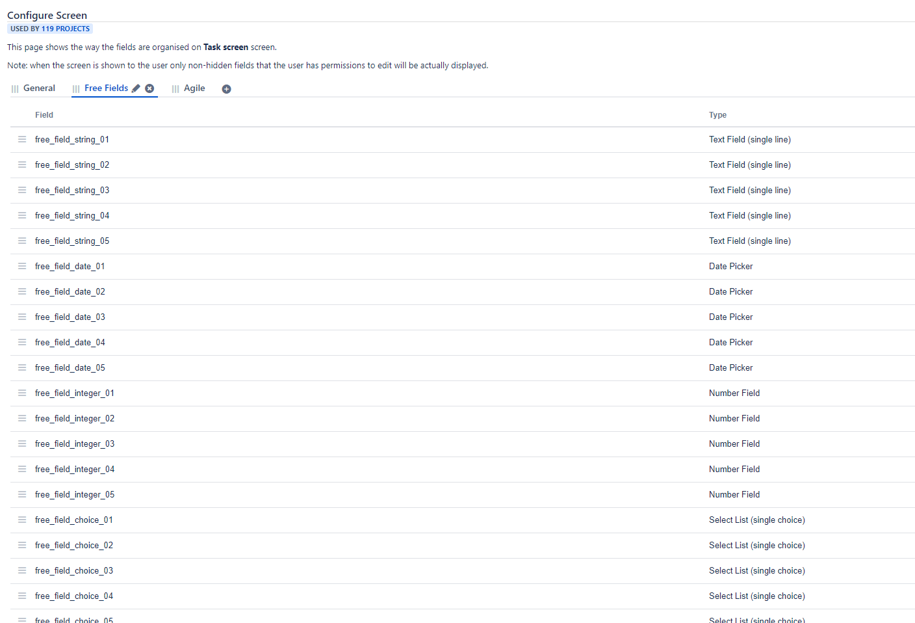The height and width of the screenshot is (623, 915).
Task: Click Number Field type in free_field_integer_05 row
Action: click(734, 495)
